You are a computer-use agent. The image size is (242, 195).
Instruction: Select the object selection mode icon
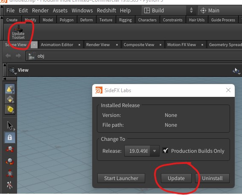(10, 89)
